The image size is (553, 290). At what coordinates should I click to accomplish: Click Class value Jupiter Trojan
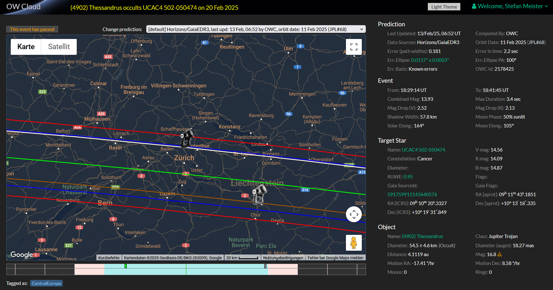coord(503,236)
